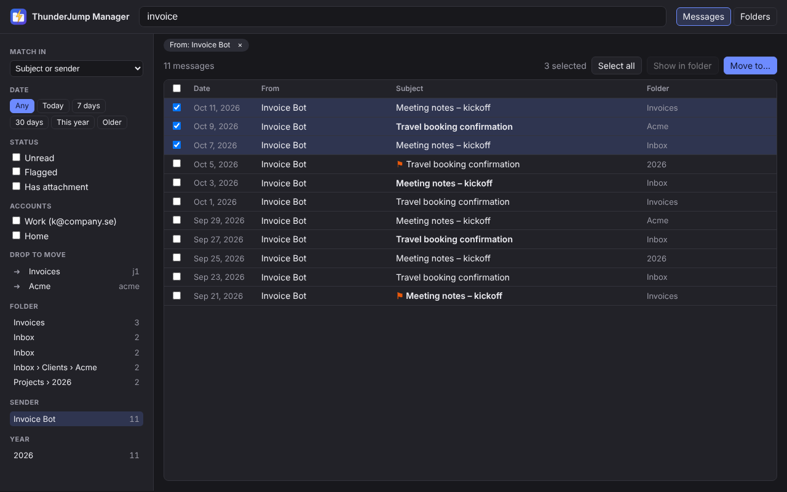
Task: Enable the Flagged status filter
Action: [17, 172]
